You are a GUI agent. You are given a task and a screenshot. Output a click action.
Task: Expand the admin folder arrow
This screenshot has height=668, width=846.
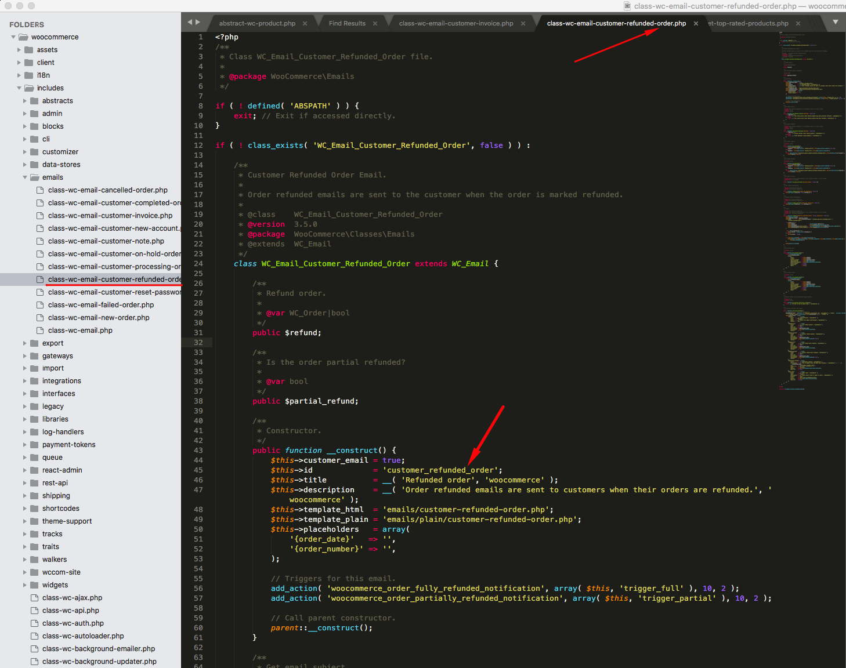[x=25, y=114]
